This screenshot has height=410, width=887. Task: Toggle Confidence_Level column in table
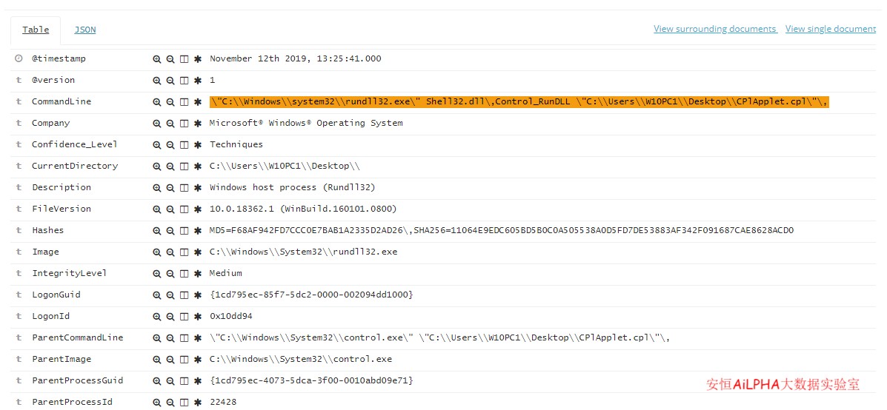click(x=184, y=144)
